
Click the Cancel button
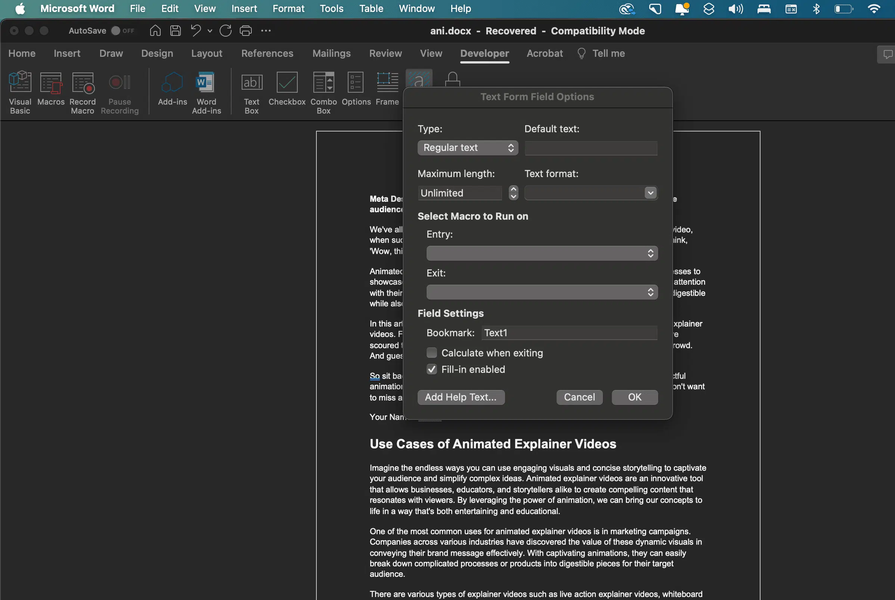pyautogui.click(x=578, y=397)
